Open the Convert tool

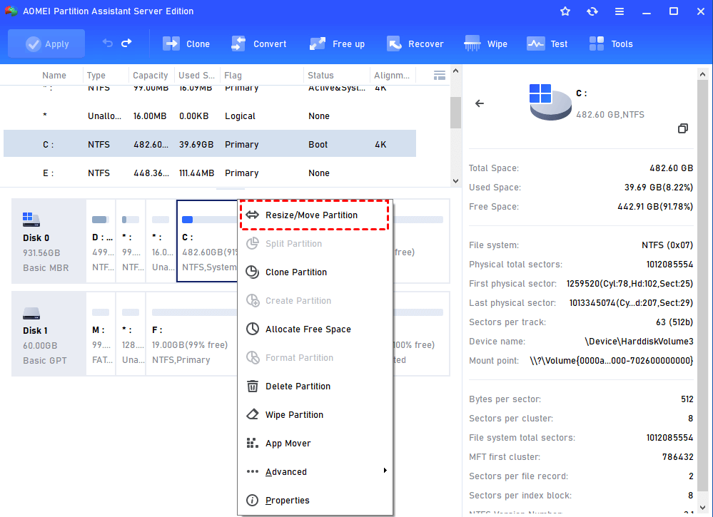(259, 43)
